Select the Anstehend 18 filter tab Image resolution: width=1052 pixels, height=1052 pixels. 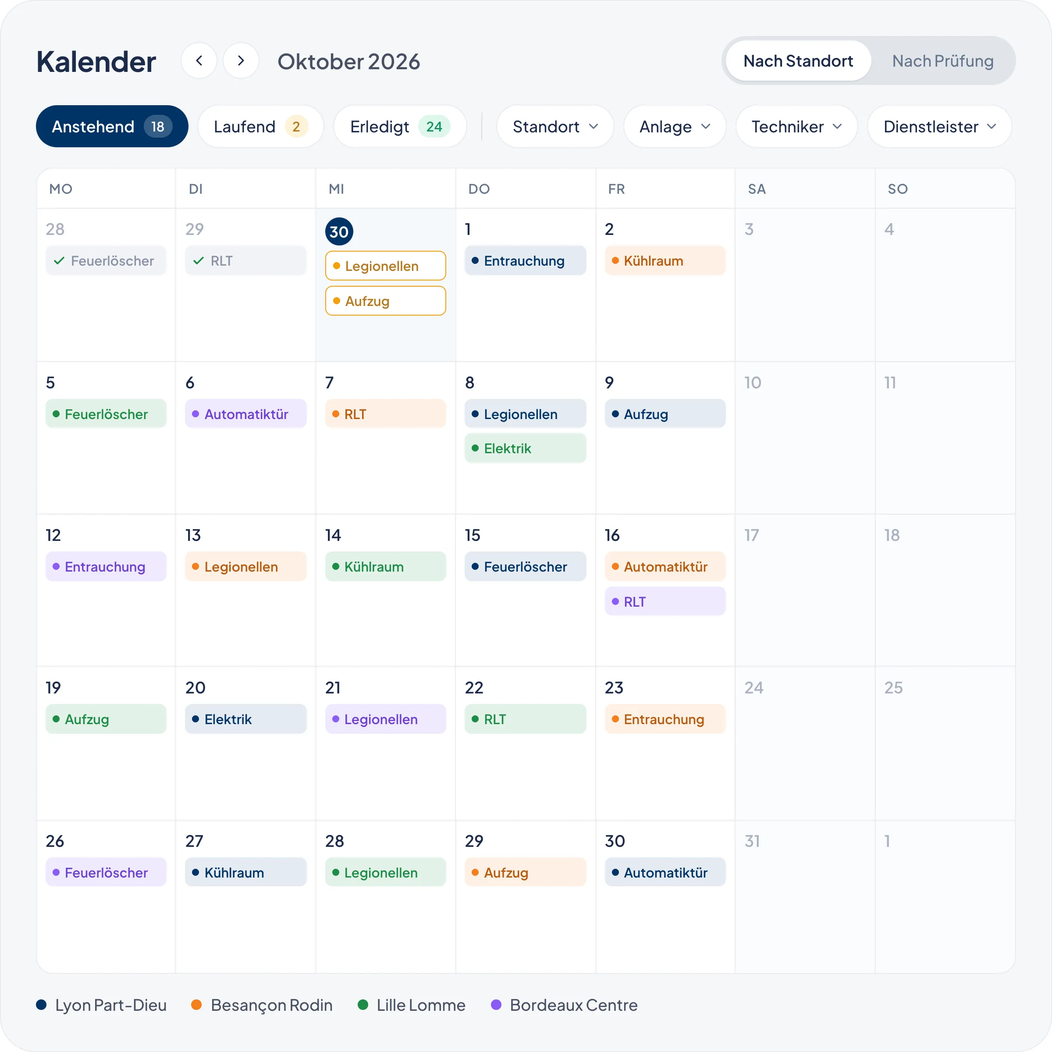(x=112, y=126)
